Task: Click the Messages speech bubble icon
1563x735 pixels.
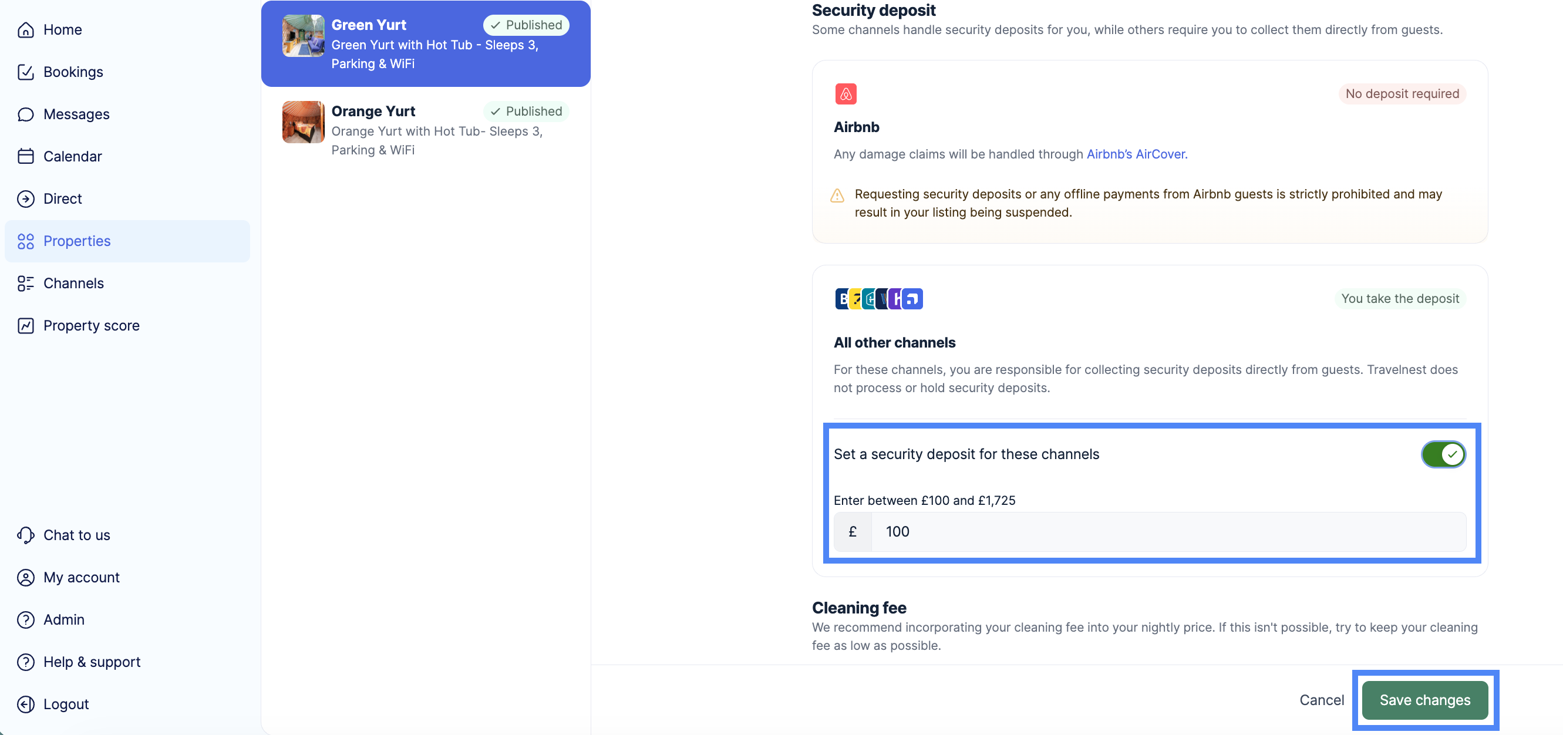Action: coord(25,114)
